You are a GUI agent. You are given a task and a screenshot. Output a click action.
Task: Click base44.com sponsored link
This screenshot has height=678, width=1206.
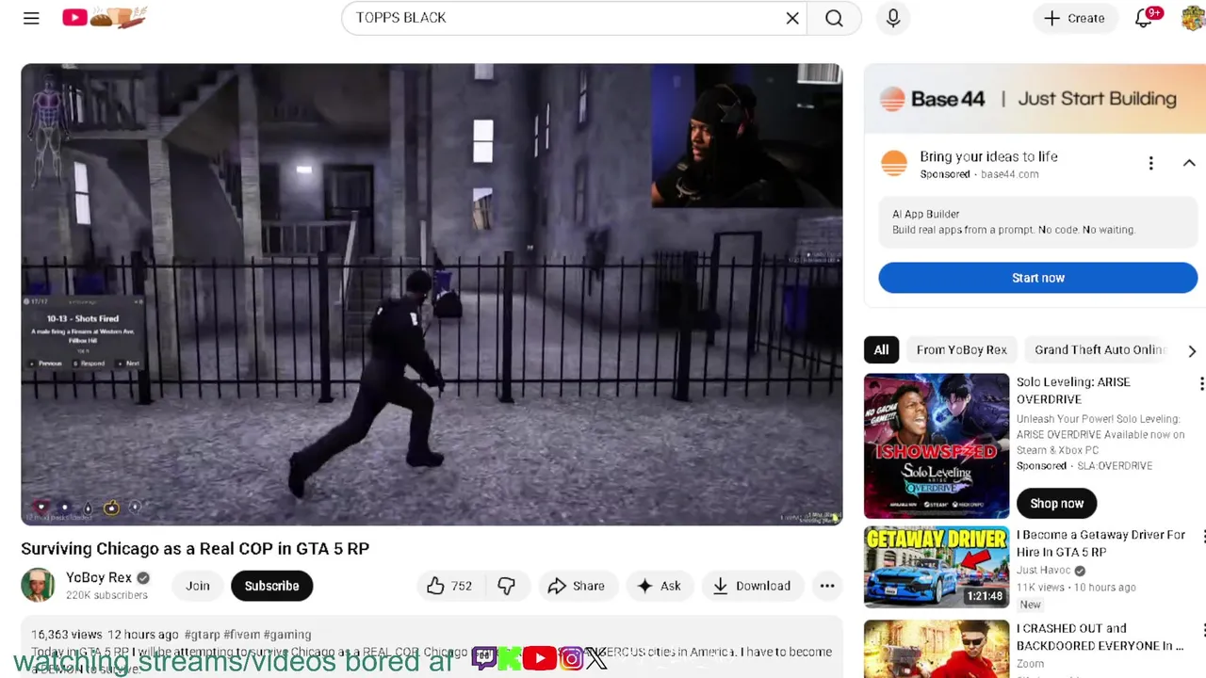point(1009,174)
